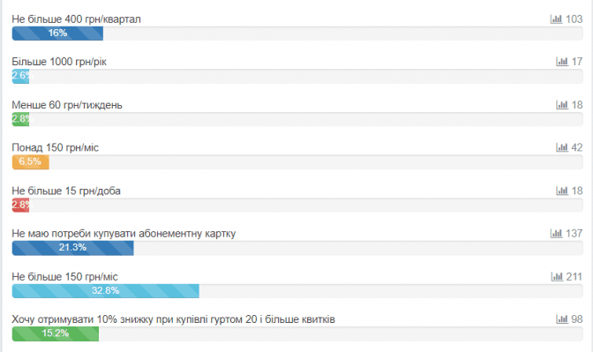Click the 15.2% green progress bar
Viewport: 593px width, 352px height.
coord(56,333)
